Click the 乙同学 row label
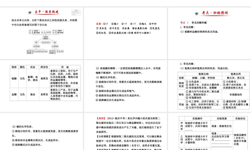 181,139
